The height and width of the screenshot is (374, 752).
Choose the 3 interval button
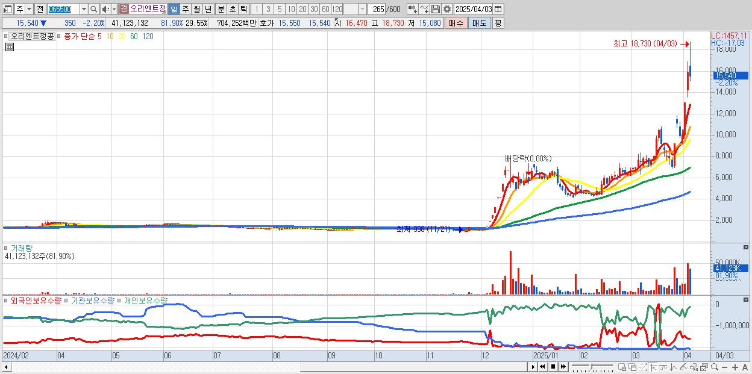click(268, 9)
